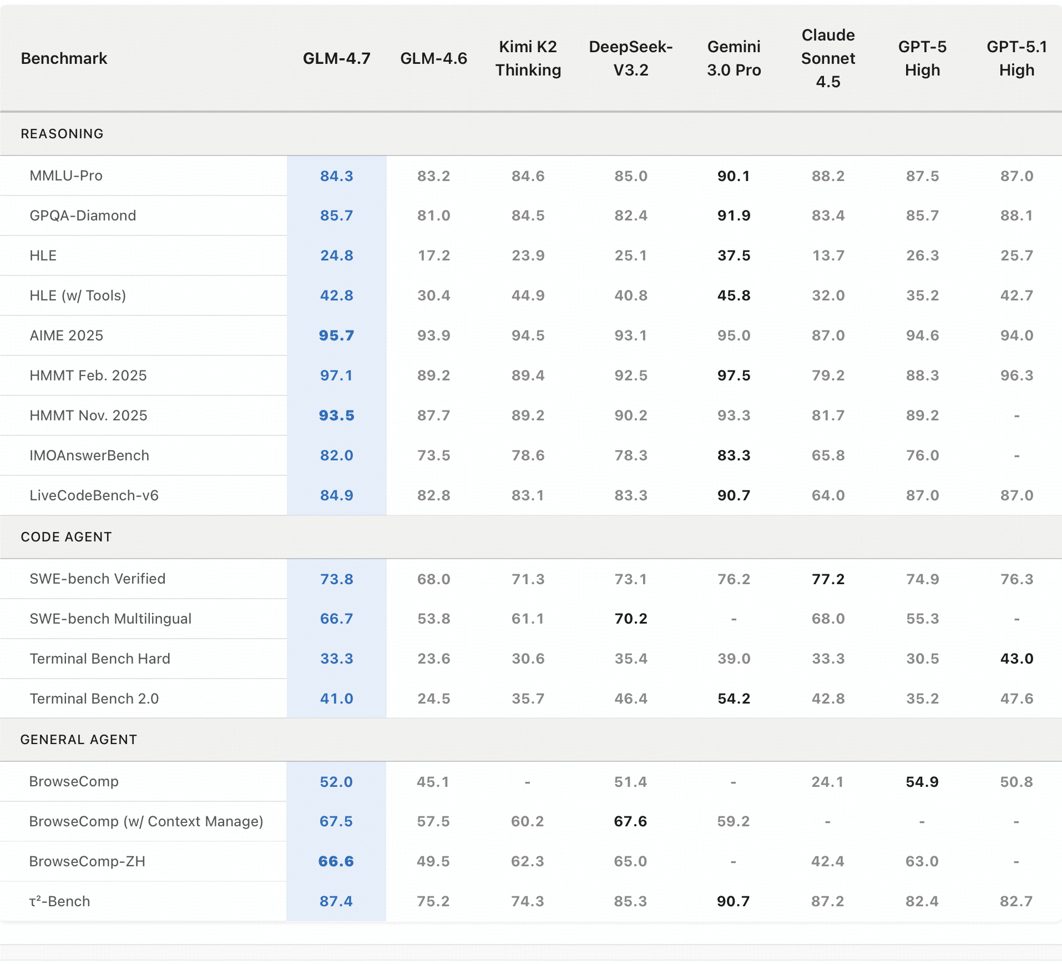
Task: Select the MMLU-Pro row label
Action: point(66,175)
